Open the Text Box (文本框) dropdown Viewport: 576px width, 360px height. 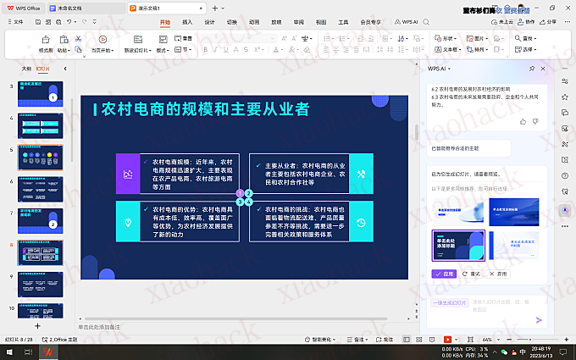(447, 49)
